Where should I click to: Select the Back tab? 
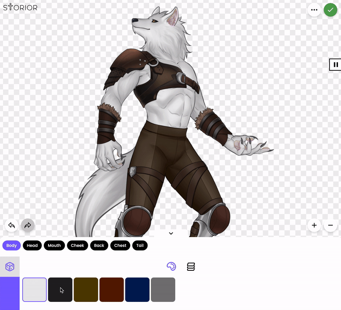[x=99, y=245]
